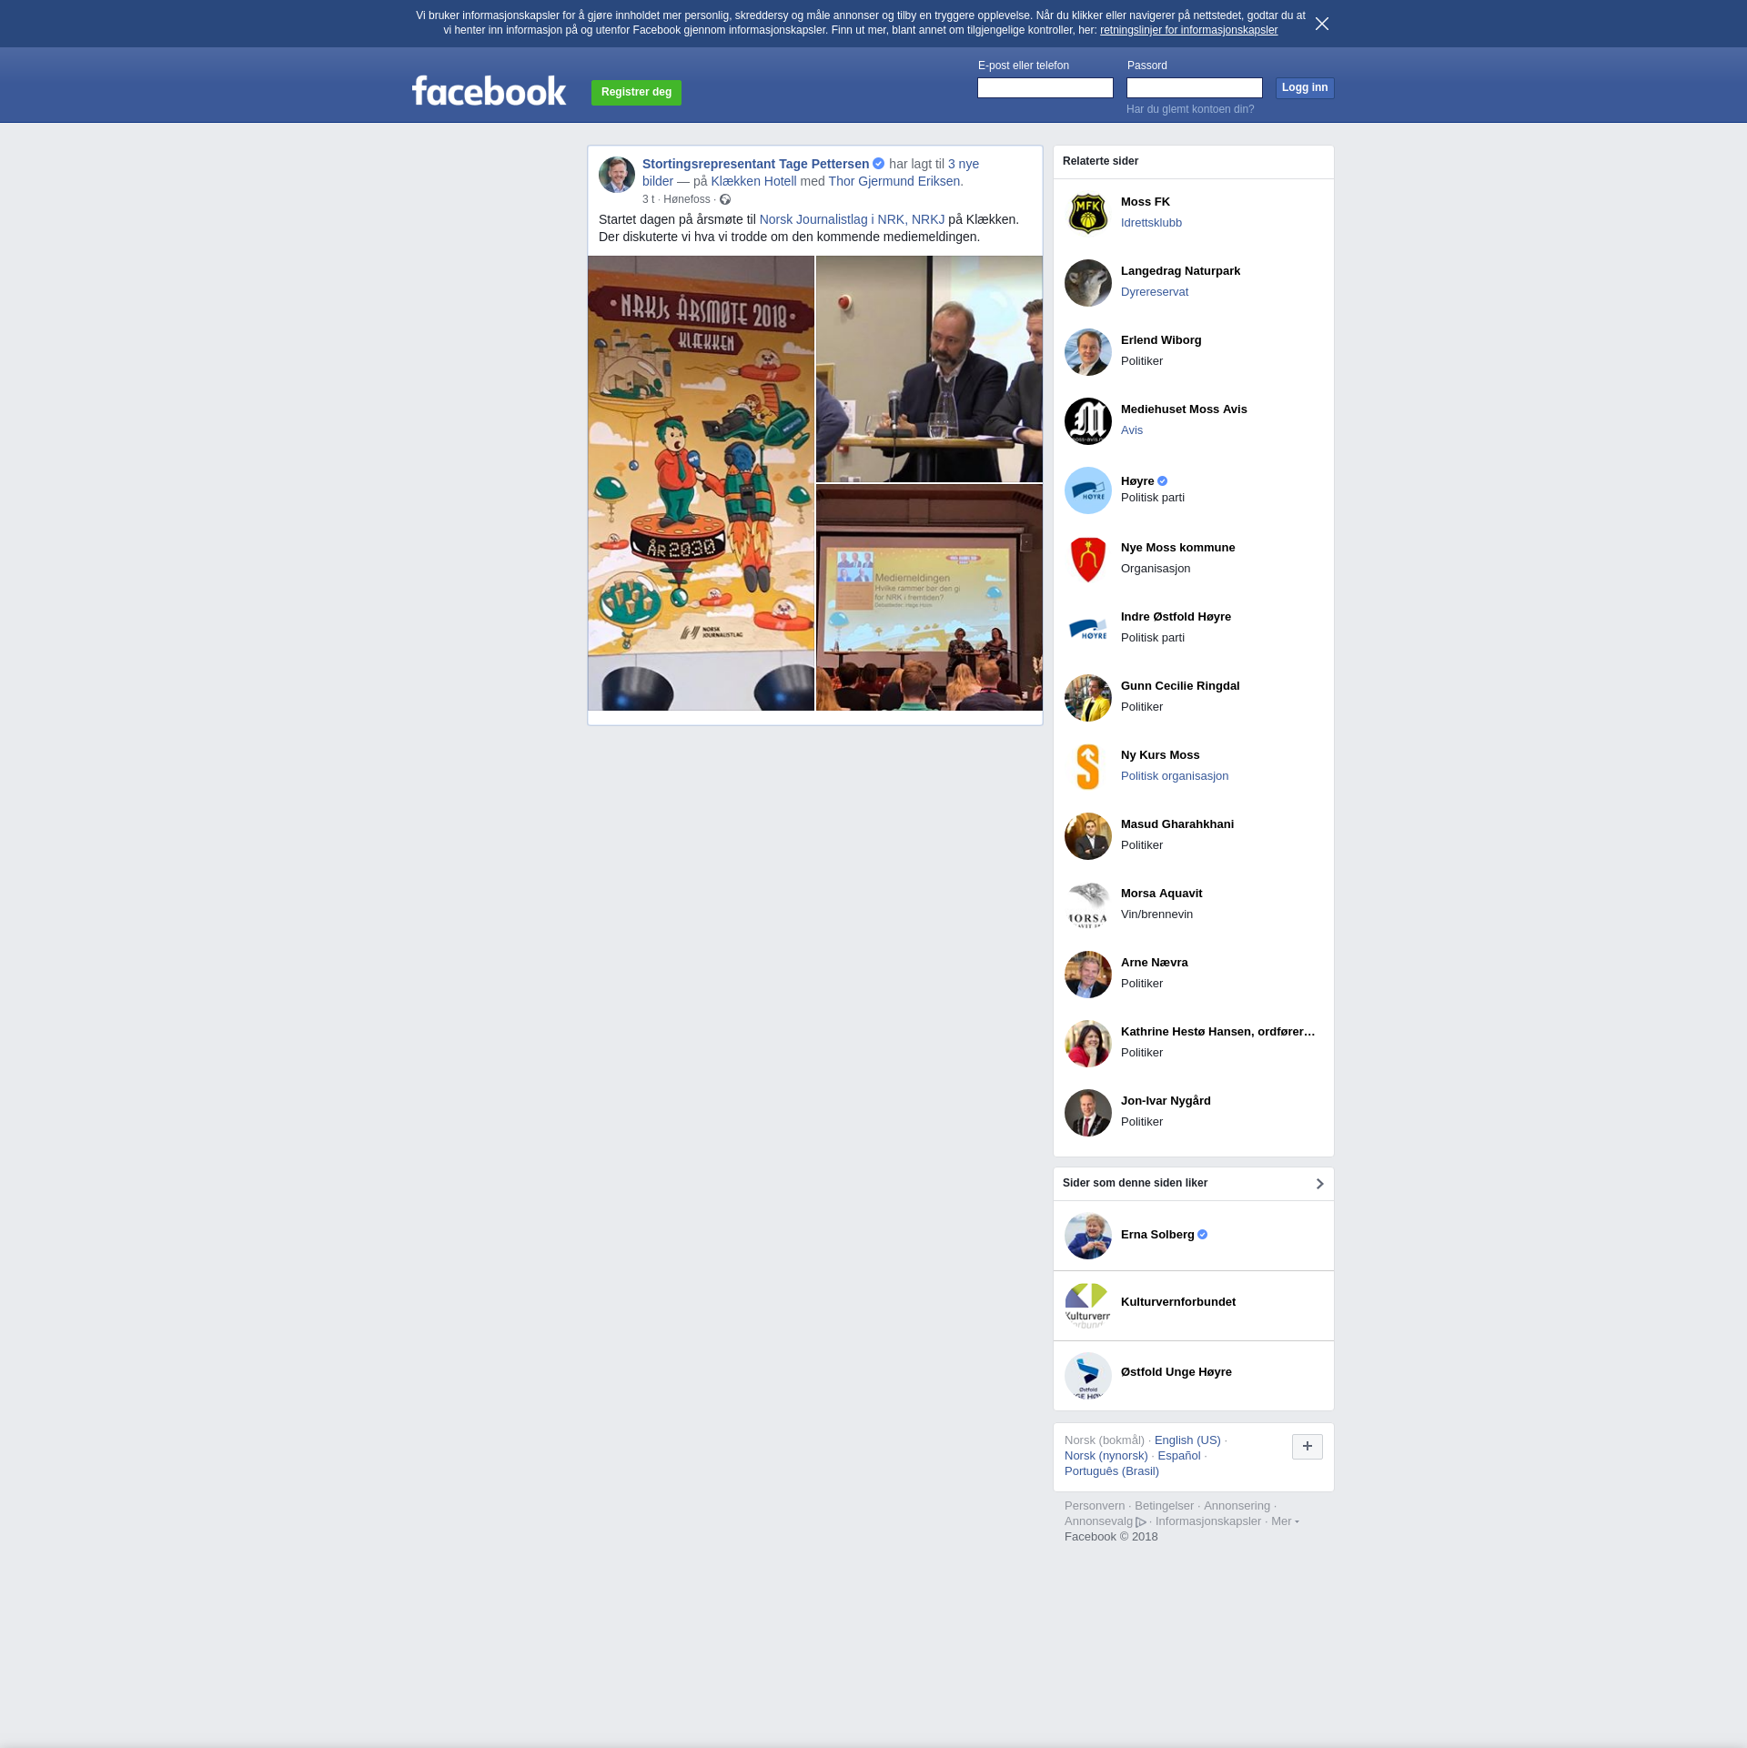Open Erna Solberg page

point(1157,1235)
